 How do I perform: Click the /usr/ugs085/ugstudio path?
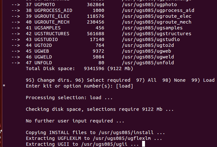(x=151, y=40)
